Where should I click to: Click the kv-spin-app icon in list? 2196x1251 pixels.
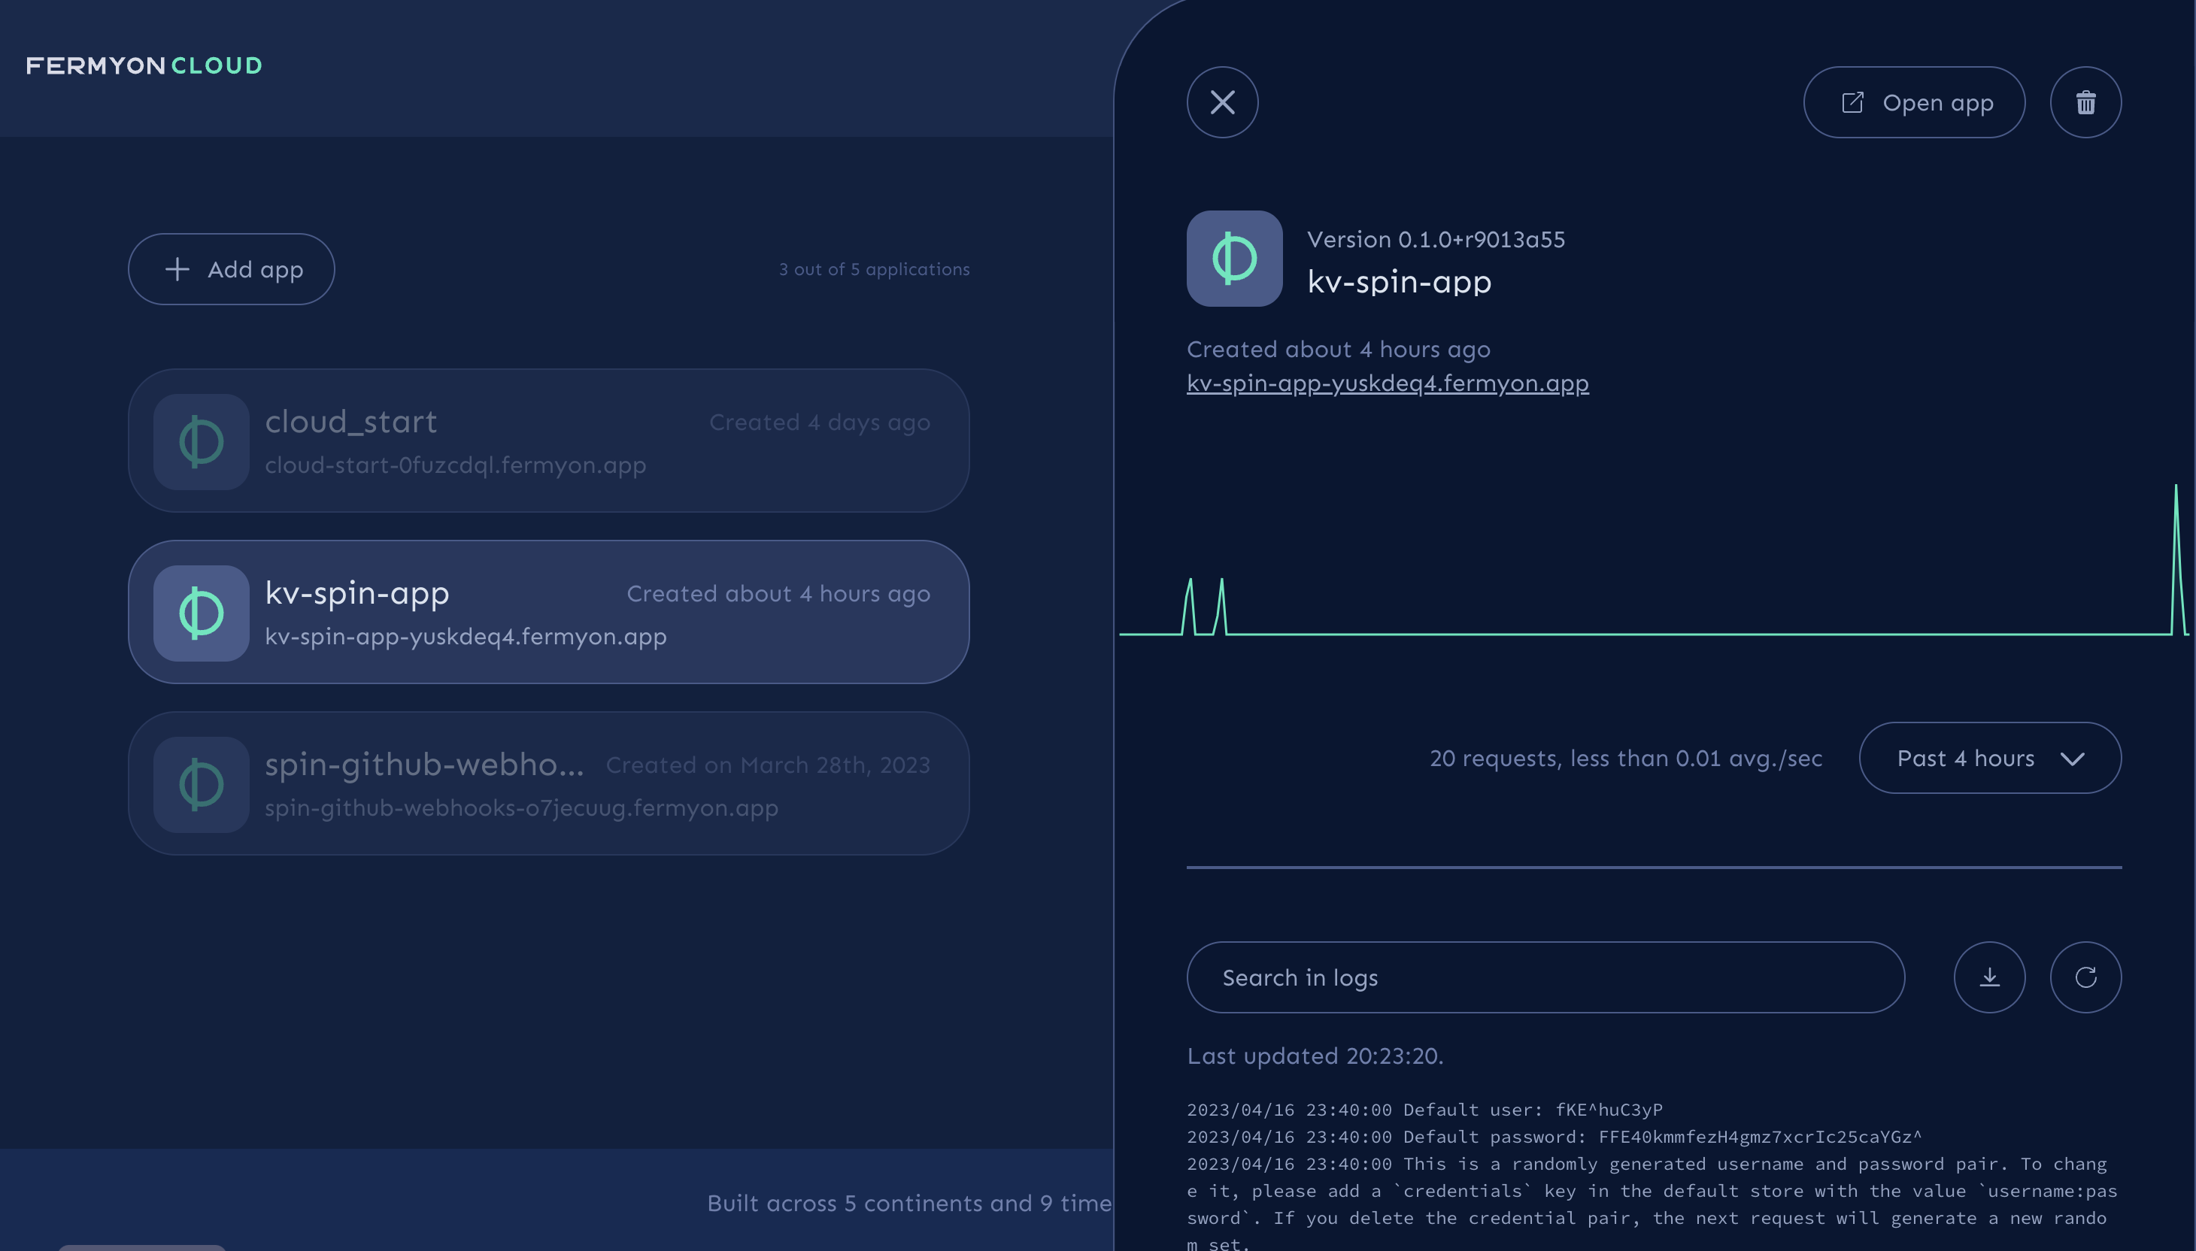coord(201,613)
